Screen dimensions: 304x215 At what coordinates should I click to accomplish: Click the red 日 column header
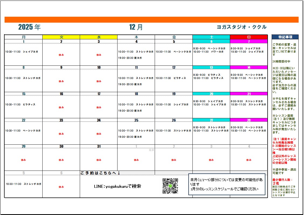point(249,37)
